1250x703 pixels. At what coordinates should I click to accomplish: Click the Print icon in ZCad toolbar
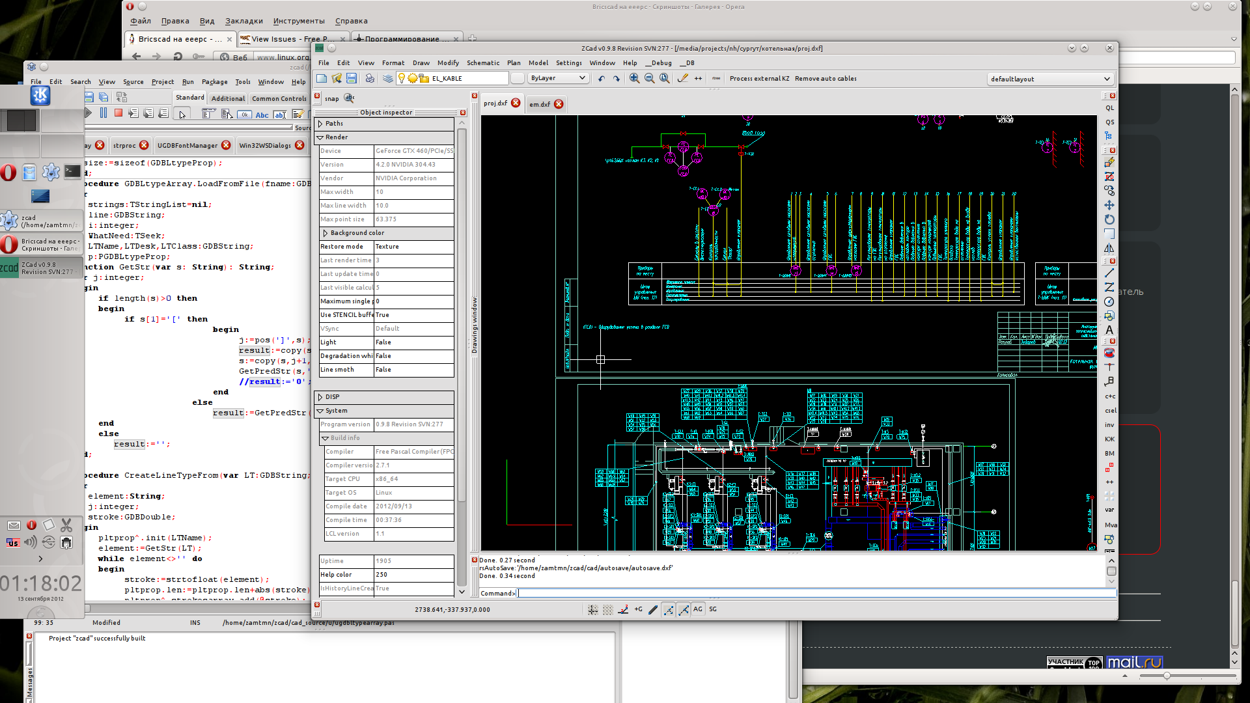point(370,78)
